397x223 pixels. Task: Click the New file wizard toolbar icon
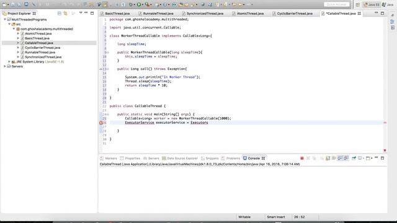5,4
